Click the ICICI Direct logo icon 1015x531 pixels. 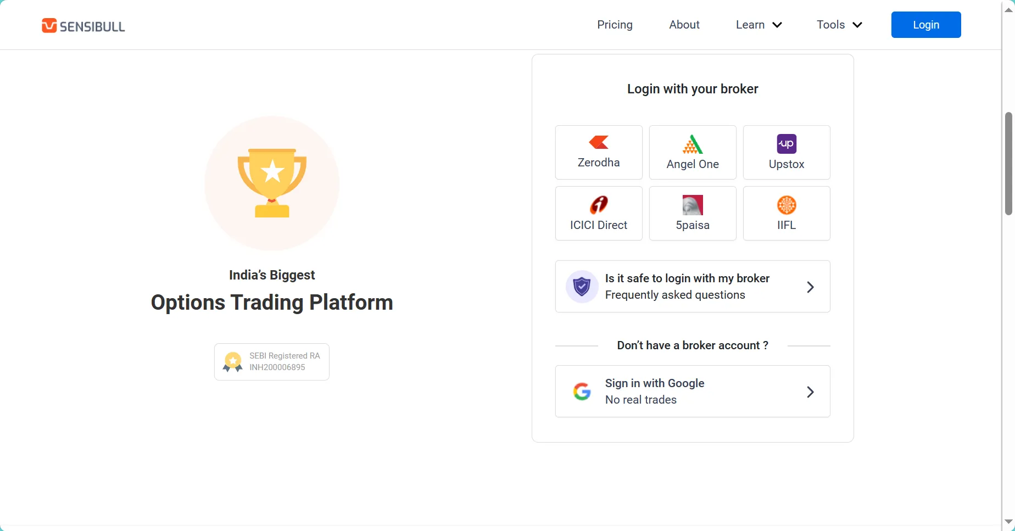(x=599, y=205)
